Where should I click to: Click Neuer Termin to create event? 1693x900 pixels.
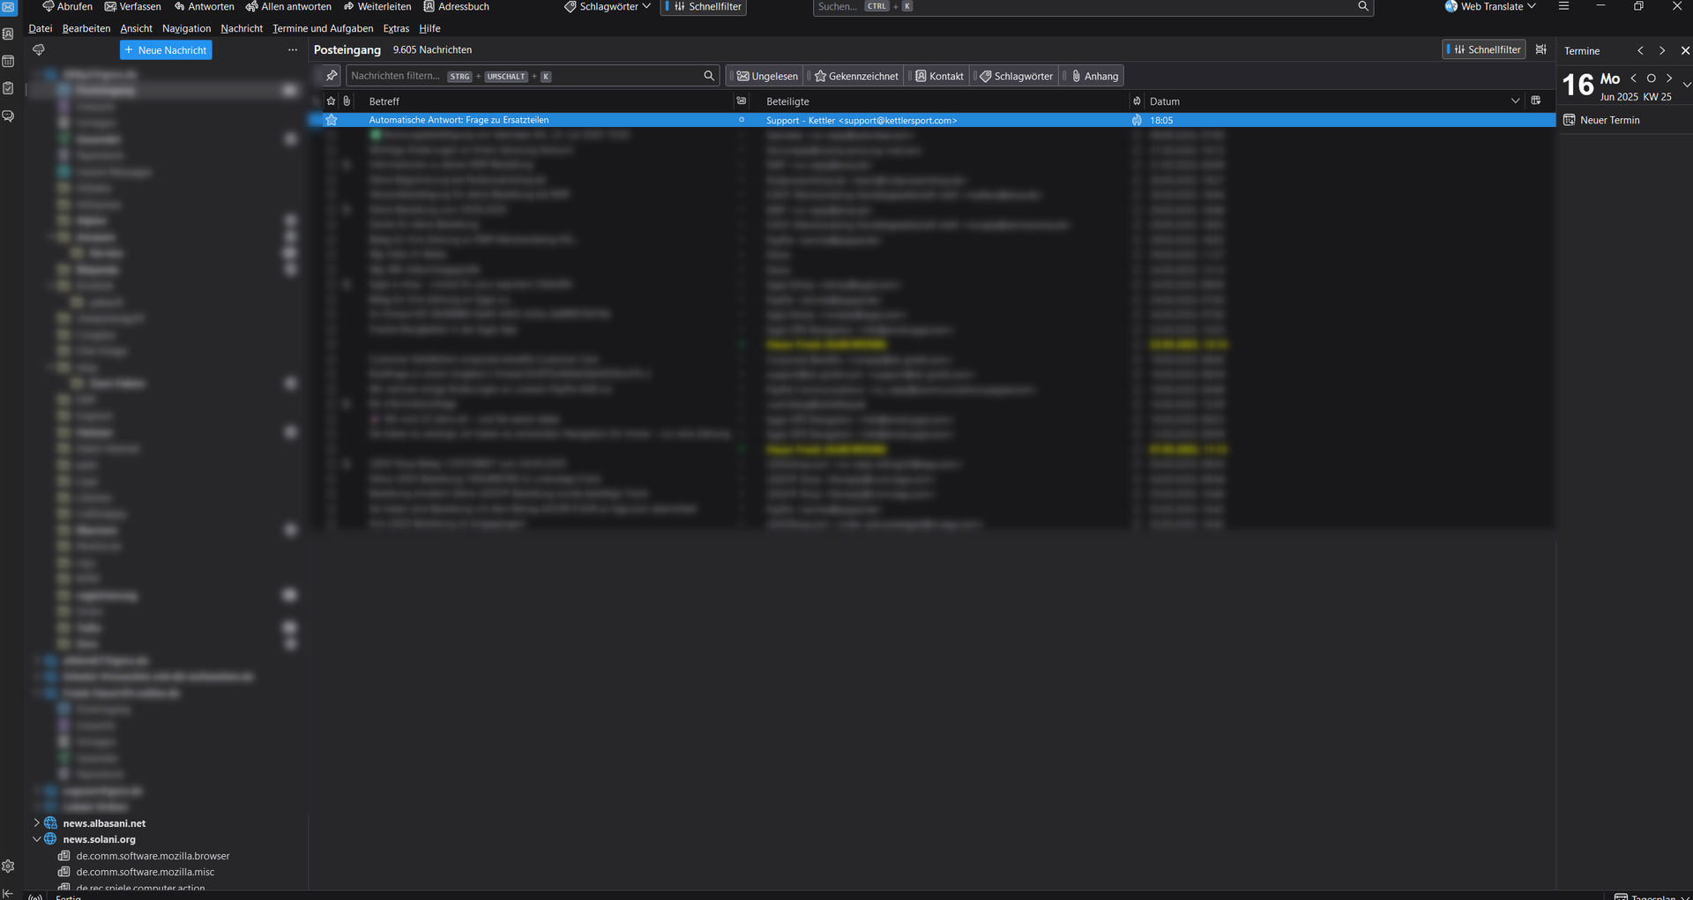click(x=1602, y=120)
